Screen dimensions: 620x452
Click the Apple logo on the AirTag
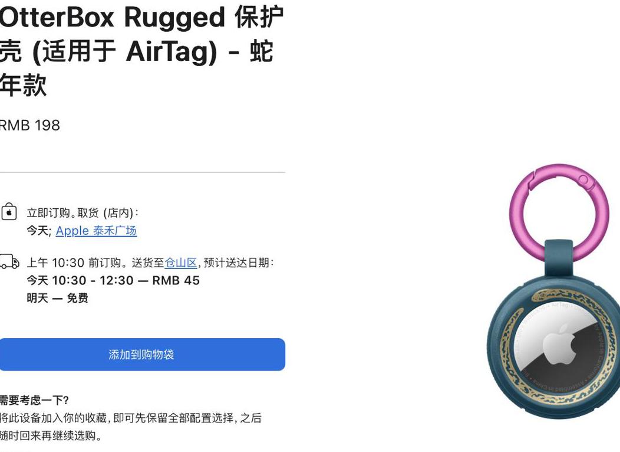(559, 343)
